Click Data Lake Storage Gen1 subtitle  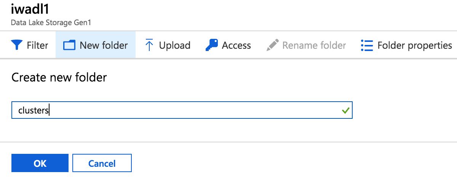pos(51,22)
